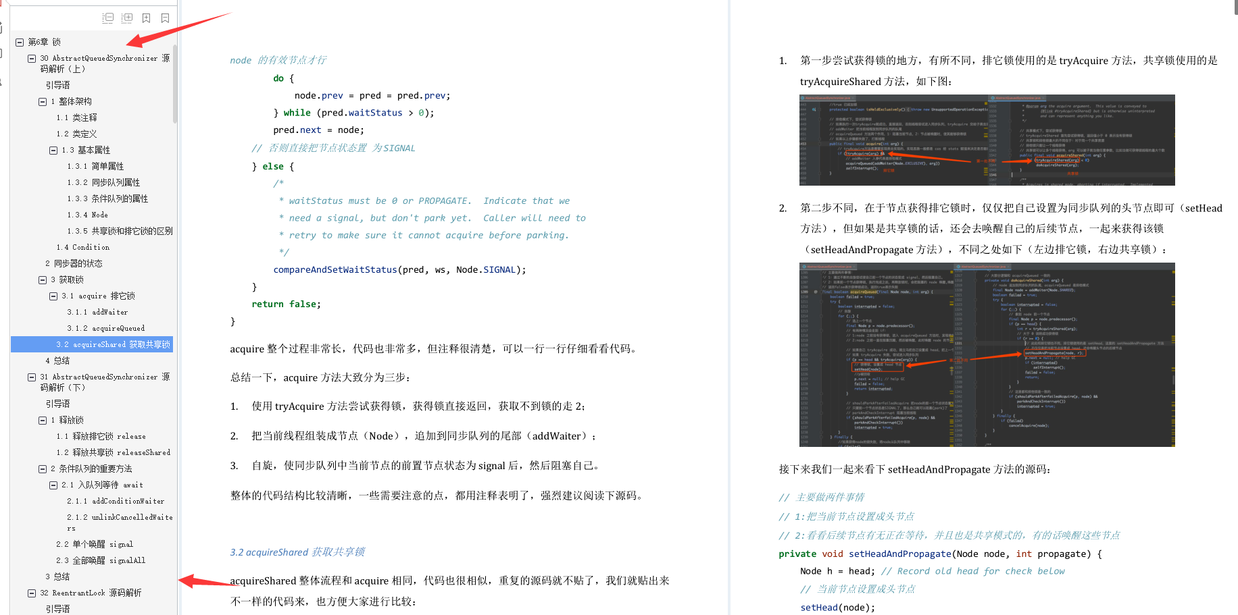
Task: Click the sentence 总结一下，acquire 方法大致分为三步
Action: (x=320, y=378)
